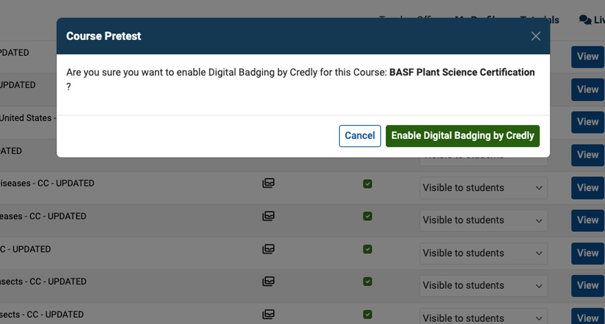Click the 'nsects - CC - UPDATED' row text

click(x=43, y=282)
